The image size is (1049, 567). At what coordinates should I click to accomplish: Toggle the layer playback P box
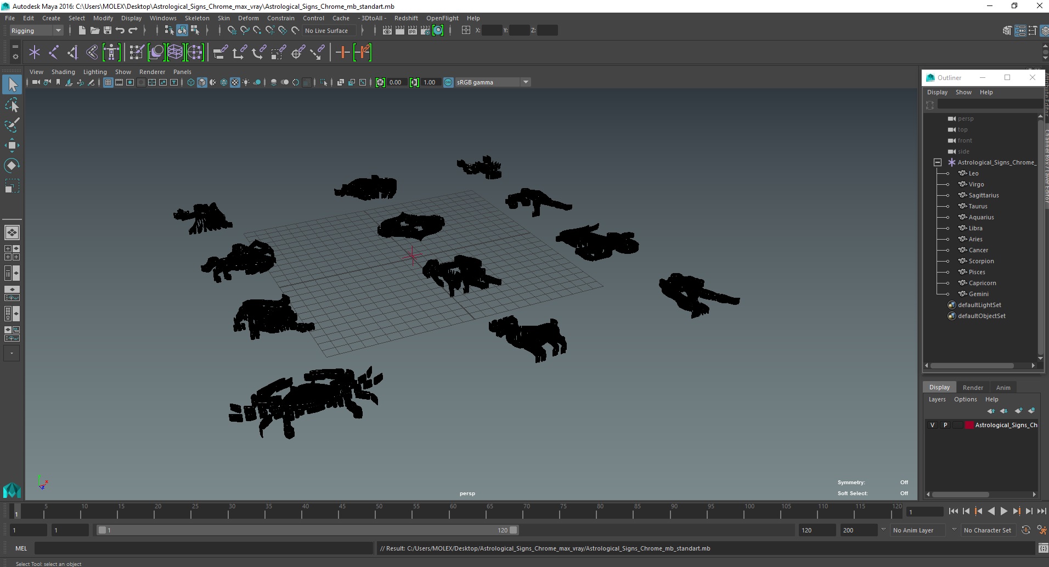(x=945, y=425)
